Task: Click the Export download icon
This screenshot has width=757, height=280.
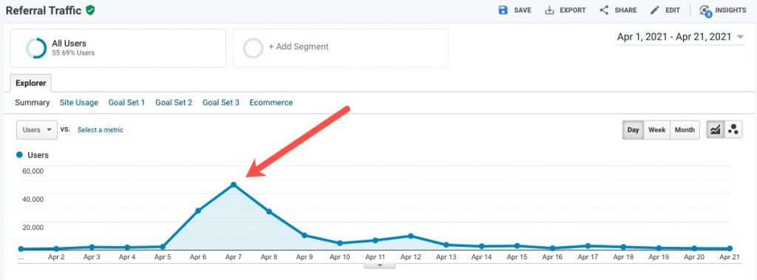Action: [549, 10]
